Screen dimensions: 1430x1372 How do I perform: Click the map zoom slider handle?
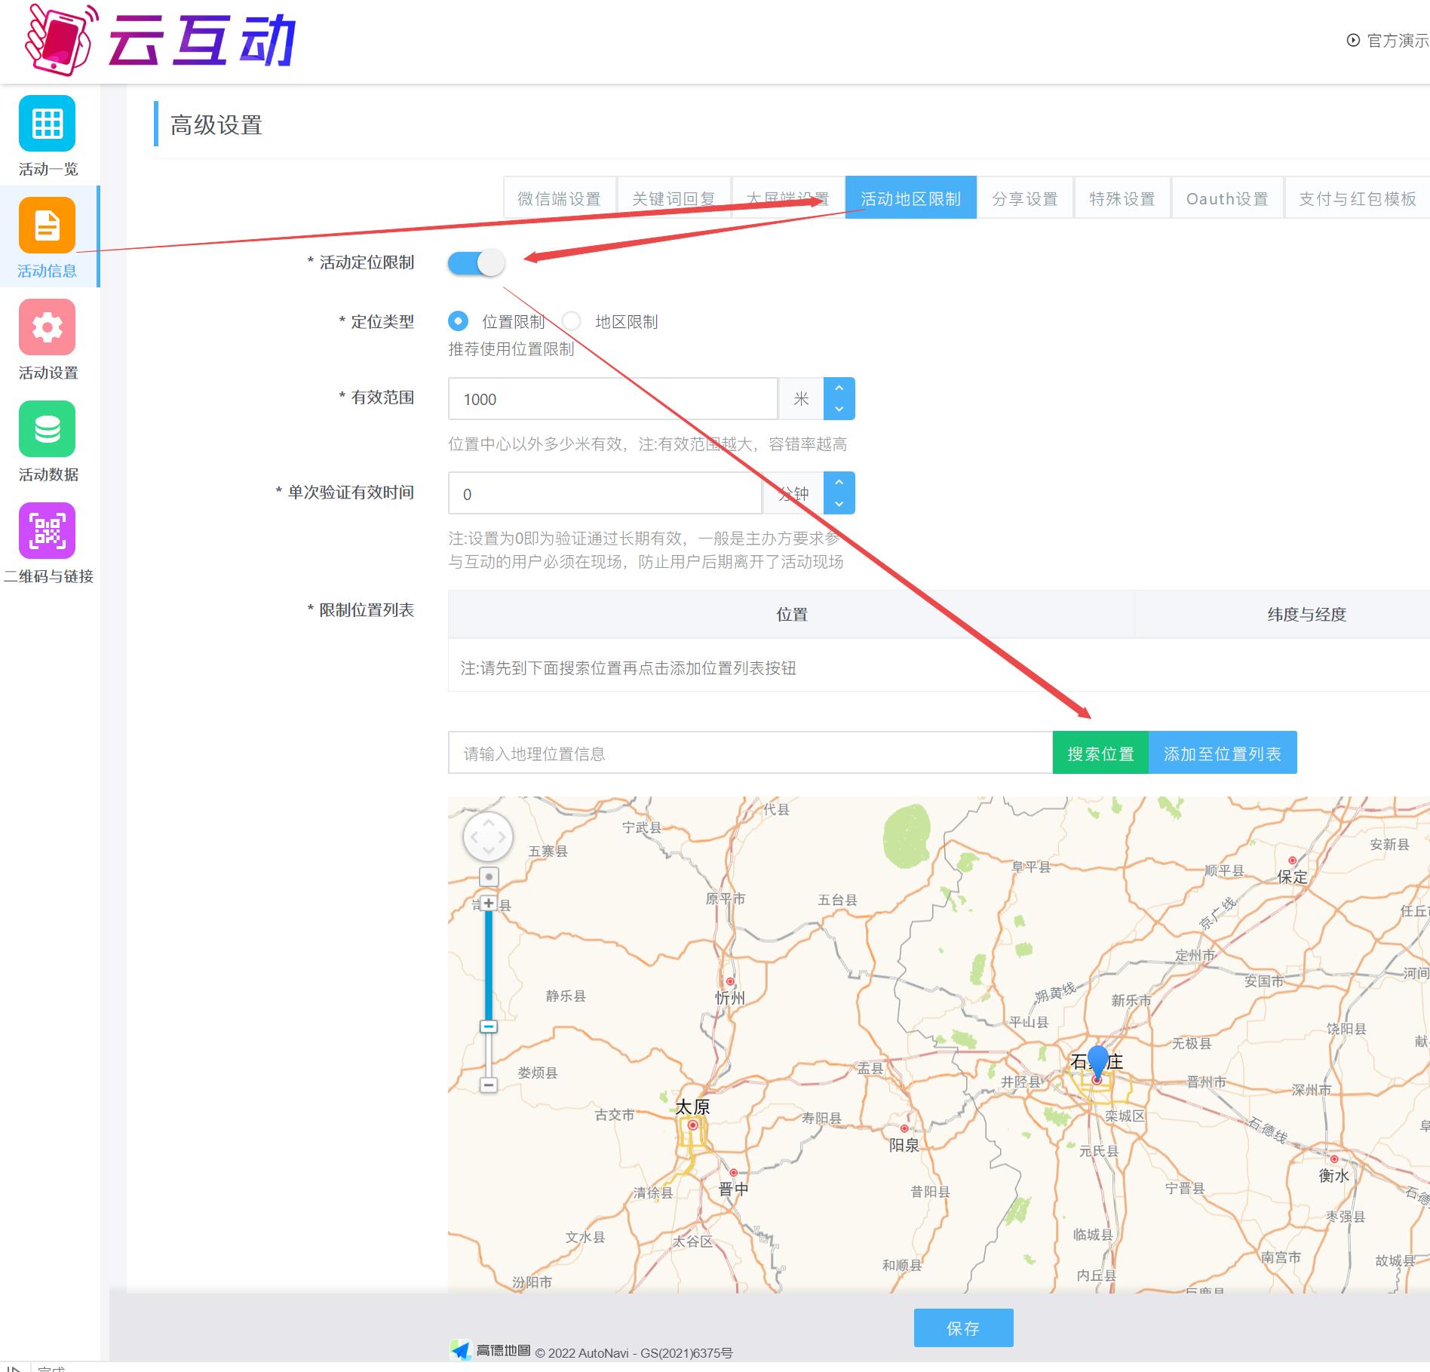pyautogui.click(x=489, y=1027)
